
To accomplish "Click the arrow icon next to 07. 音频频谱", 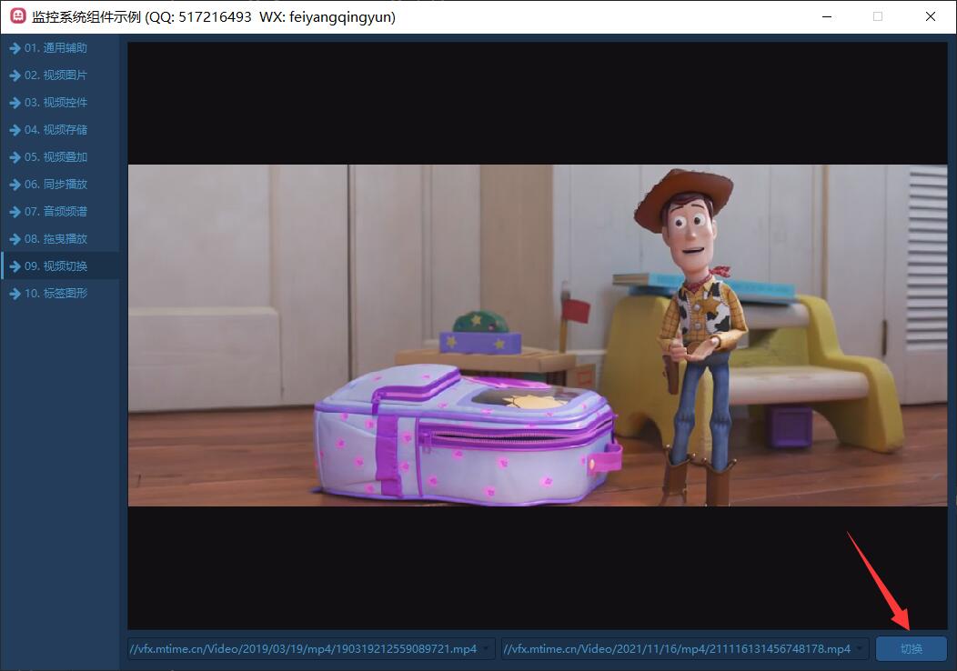I will click(15, 212).
